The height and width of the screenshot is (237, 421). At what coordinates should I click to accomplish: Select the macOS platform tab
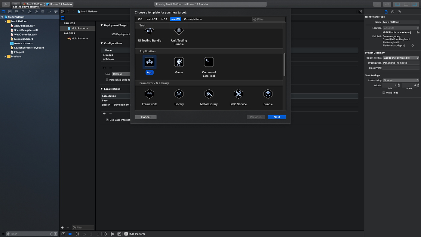(176, 19)
